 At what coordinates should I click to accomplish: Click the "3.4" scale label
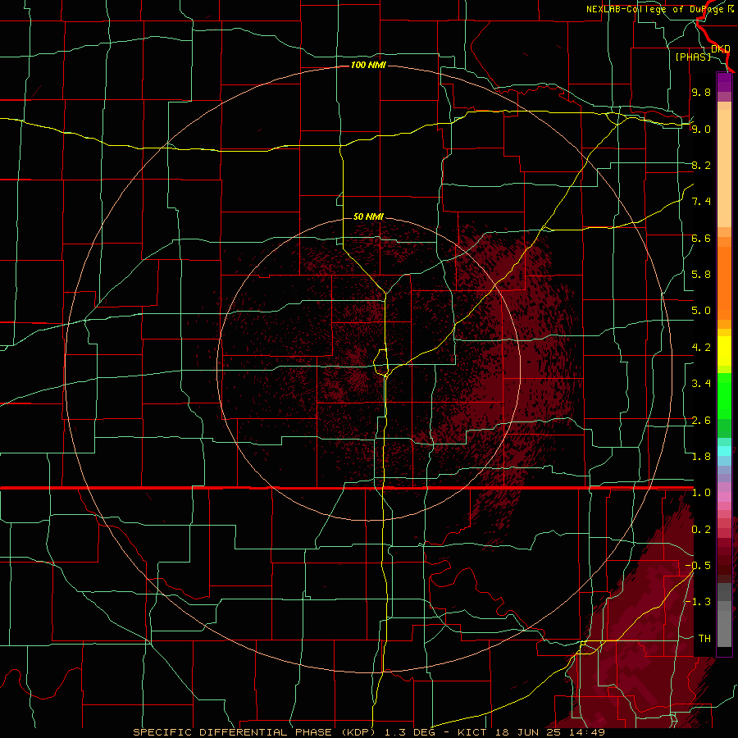pos(701,384)
